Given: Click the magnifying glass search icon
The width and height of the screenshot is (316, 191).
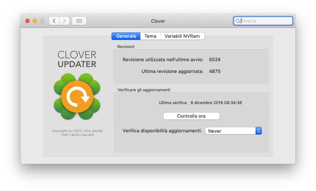Looking at the screenshot, I should click(238, 21).
